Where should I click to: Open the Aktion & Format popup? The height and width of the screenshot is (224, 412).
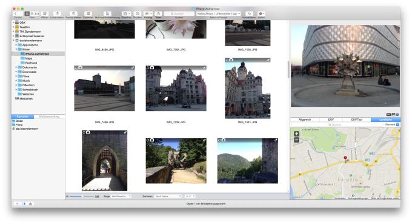(218, 13)
